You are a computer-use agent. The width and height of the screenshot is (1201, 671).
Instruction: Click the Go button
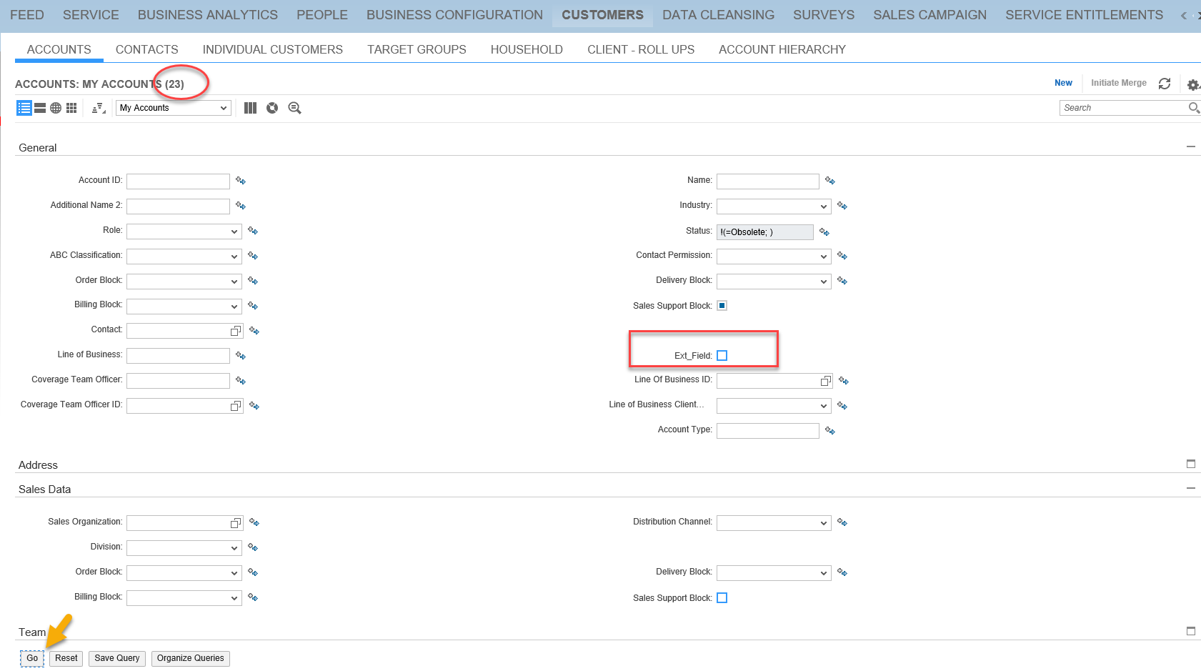coord(32,659)
